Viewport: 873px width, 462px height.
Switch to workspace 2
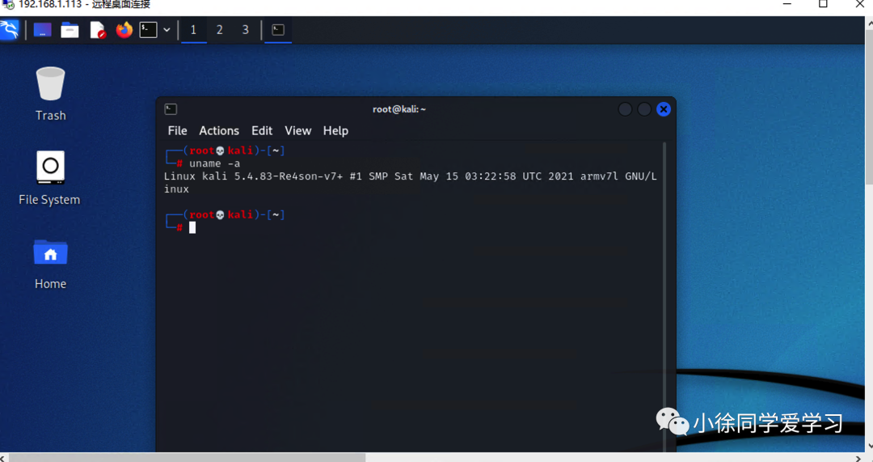coord(220,30)
